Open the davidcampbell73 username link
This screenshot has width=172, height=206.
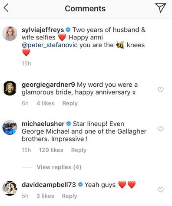[x=49, y=185]
